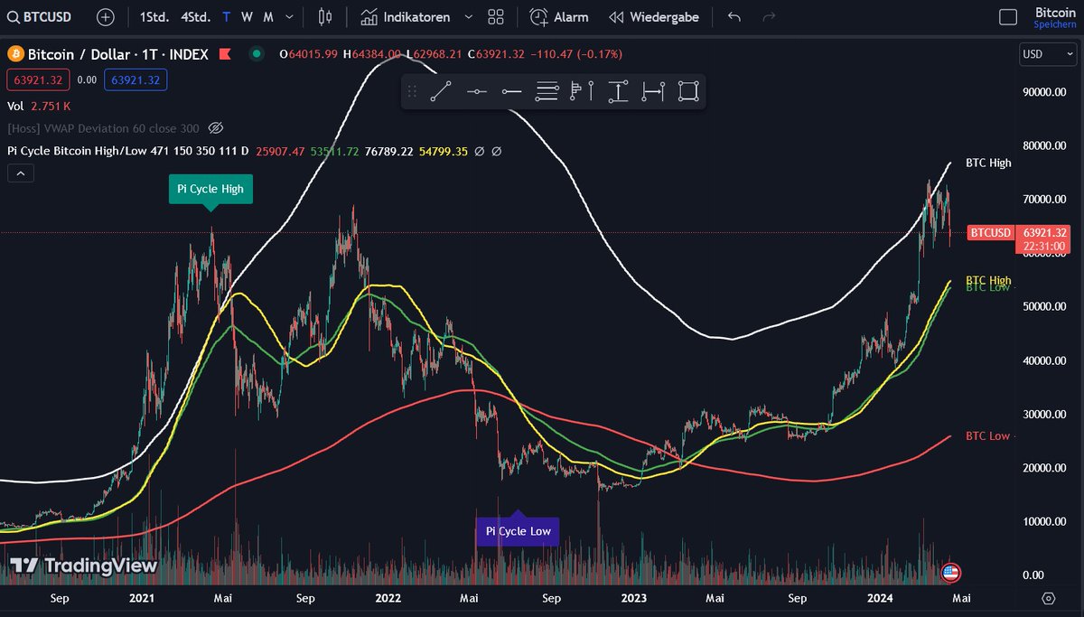The width and height of the screenshot is (1084, 617).
Task: Select the Trend Line drawing tool
Action: 440,90
